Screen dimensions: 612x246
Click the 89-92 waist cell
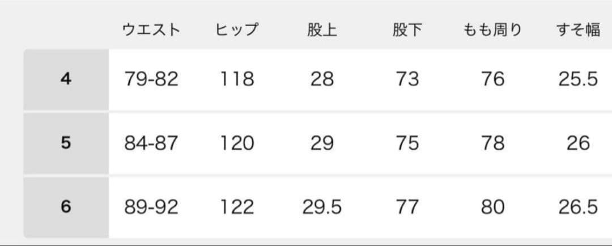[151, 207]
